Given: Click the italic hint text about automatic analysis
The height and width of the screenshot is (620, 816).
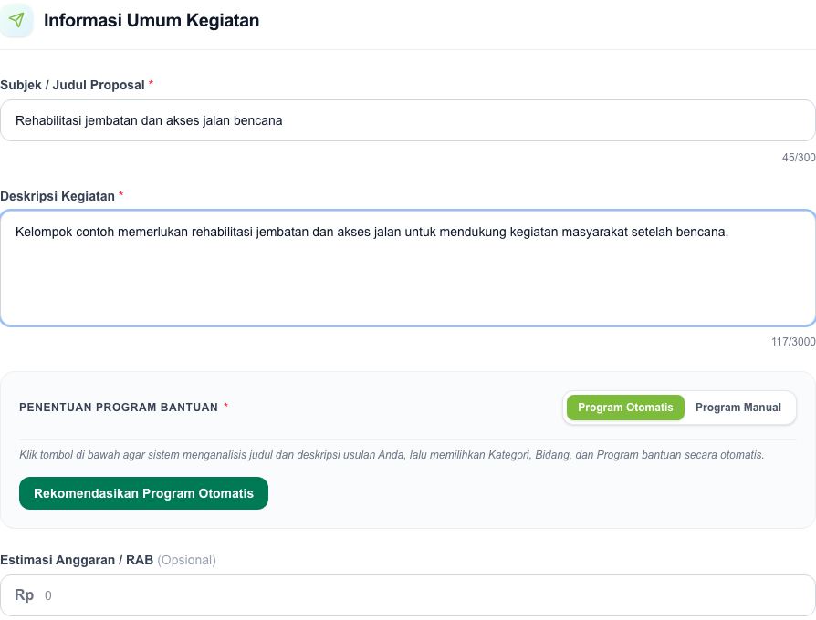Looking at the screenshot, I should pyautogui.click(x=392, y=455).
